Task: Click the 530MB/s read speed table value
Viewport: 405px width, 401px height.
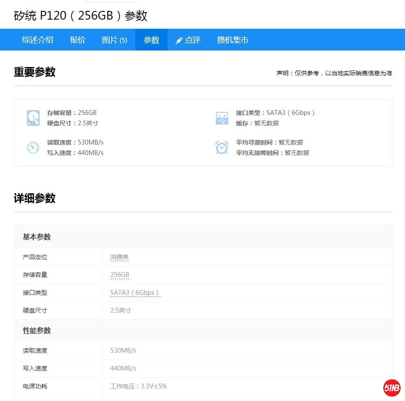Action: [x=123, y=350]
